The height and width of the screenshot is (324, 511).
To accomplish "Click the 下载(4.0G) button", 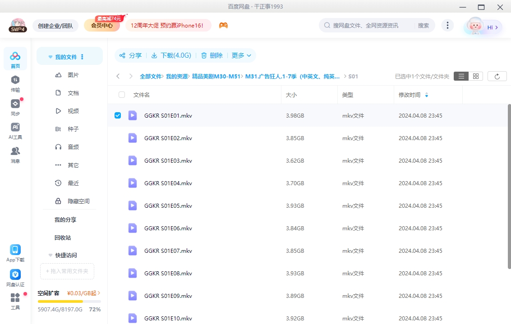I will coord(171,55).
